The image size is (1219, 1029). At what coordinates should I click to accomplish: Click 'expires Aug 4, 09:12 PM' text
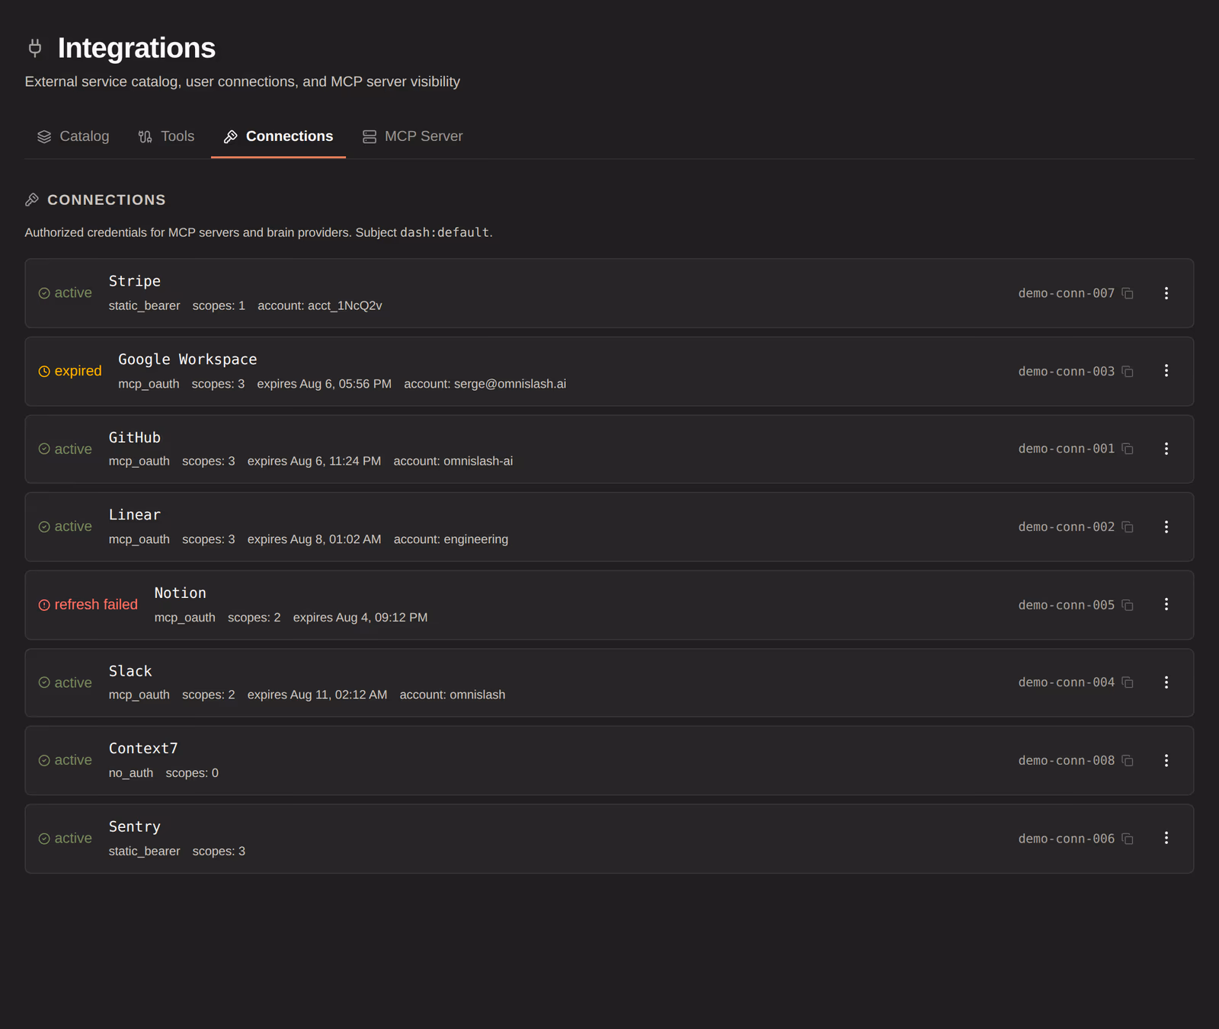(x=360, y=618)
